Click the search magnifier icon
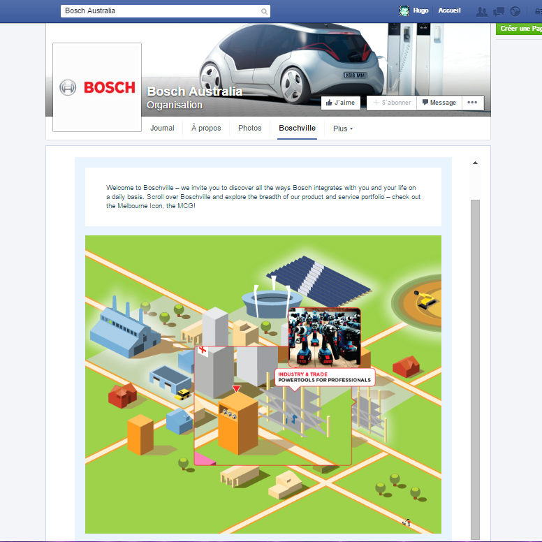Image resolution: width=542 pixels, height=542 pixels. (264, 11)
